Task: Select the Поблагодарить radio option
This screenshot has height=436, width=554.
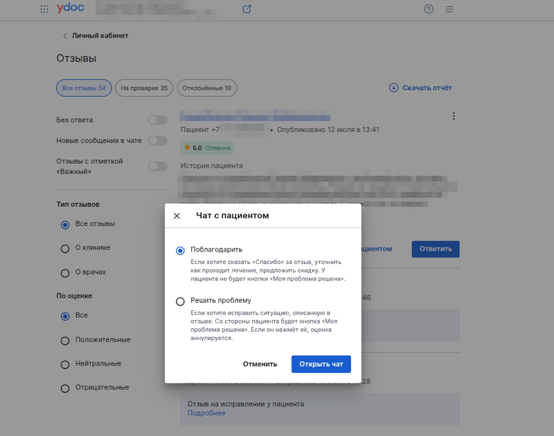Action: point(180,251)
